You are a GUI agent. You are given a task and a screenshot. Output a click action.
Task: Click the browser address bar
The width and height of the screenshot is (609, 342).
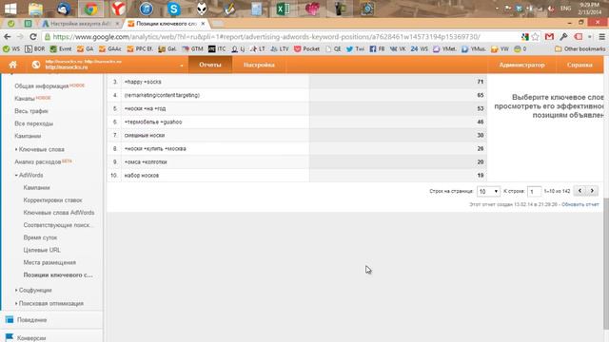pos(266,37)
